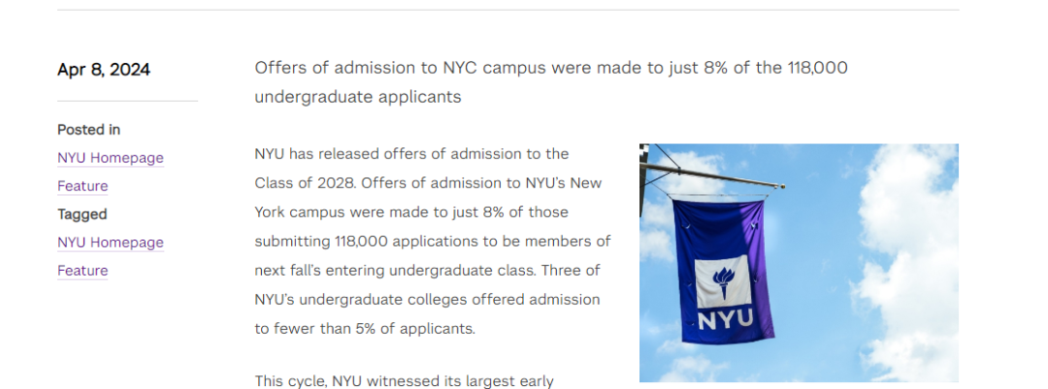Click the Tagged label
Viewport: 1048px width, 389px height.
pos(82,214)
